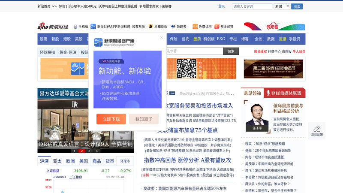
Task: Go to slideshow page 4
Action: coord(97,151)
